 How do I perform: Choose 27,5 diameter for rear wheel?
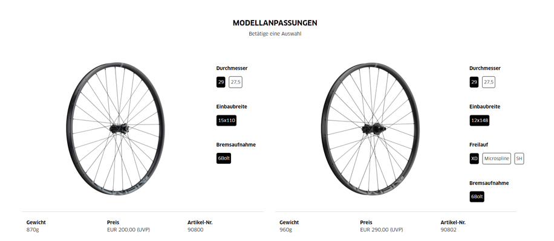pos(488,82)
